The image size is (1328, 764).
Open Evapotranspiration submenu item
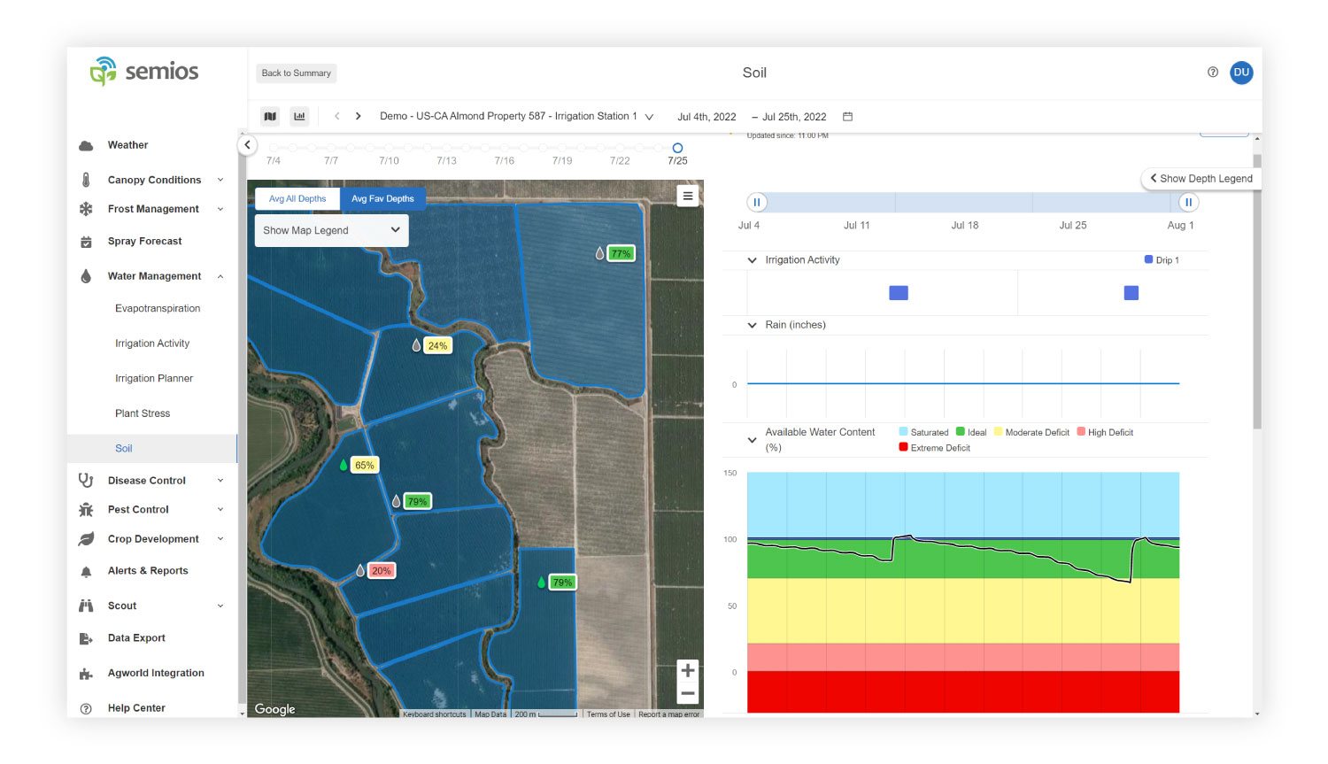pos(158,308)
